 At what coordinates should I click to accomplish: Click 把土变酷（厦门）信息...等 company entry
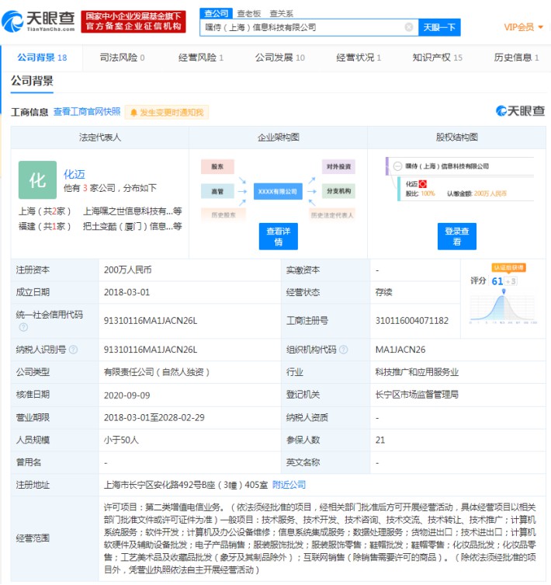pyautogui.click(x=133, y=226)
